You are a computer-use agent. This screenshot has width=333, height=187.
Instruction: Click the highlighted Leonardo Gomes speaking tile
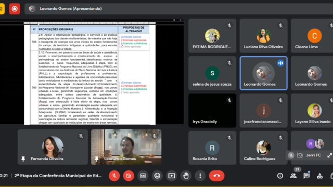pos(263,73)
